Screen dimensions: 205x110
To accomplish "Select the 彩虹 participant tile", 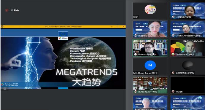I will click(150, 11).
